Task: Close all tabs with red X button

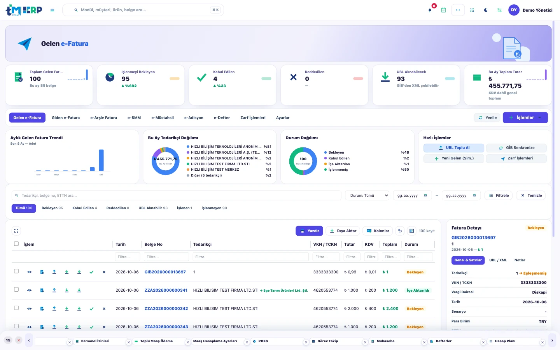Action: coord(18,340)
